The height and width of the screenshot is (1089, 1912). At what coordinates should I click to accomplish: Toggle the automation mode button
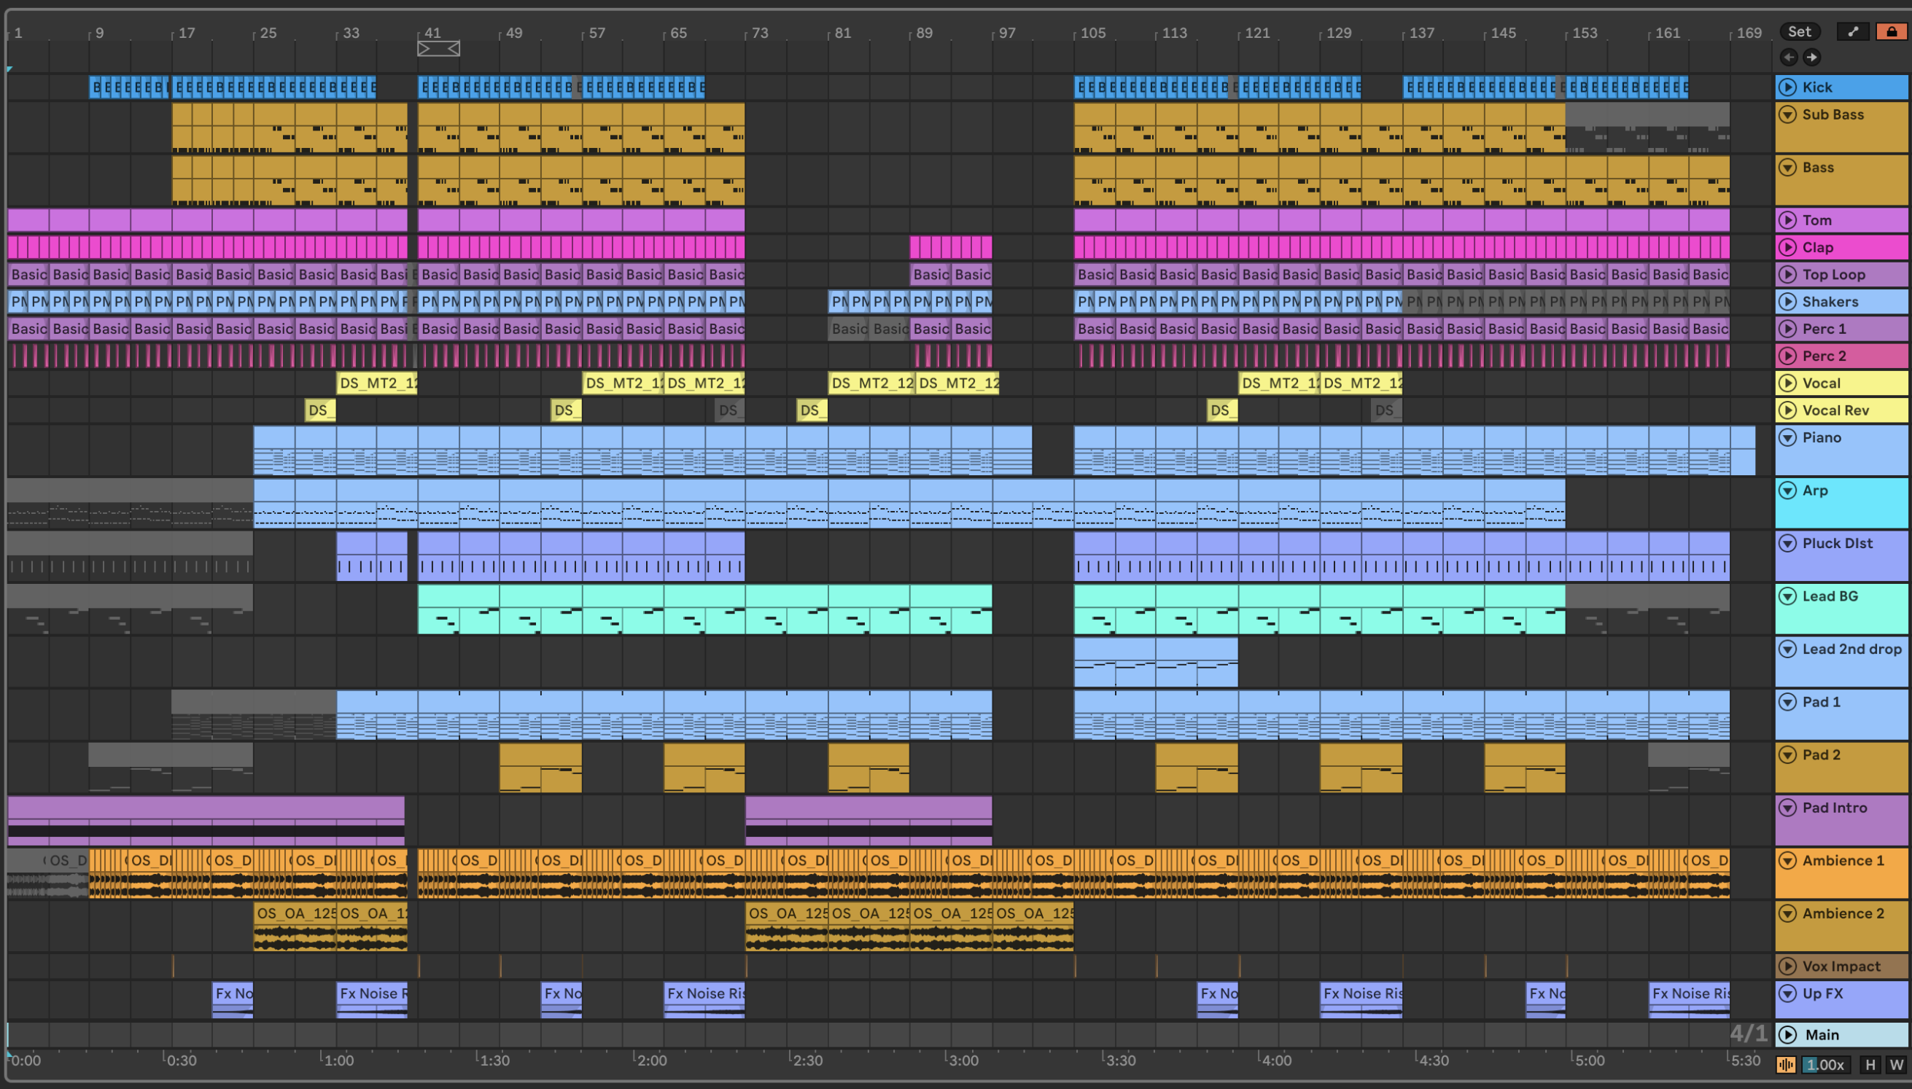pos(1853,31)
